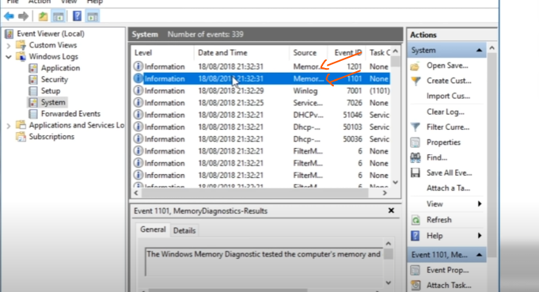
Task: Click the Filter Current Log funnel icon
Action: tap(416, 127)
